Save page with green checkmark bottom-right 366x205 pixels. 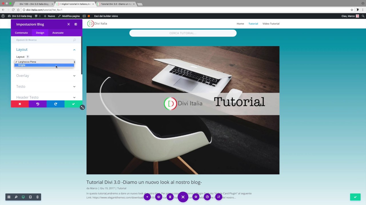(x=355, y=197)
